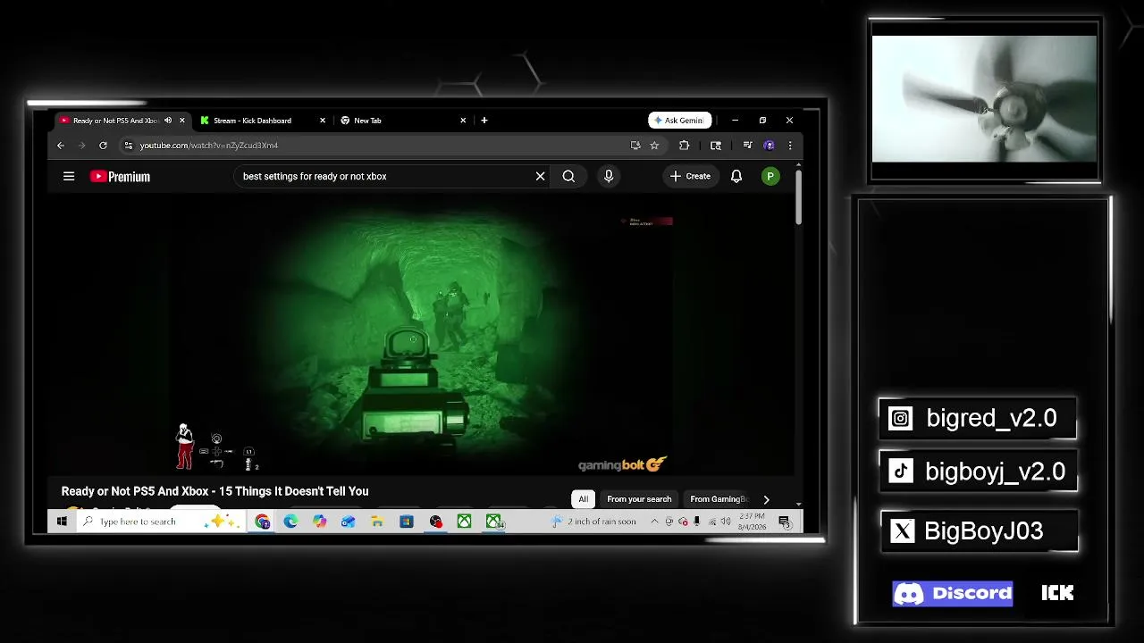Click the Ready or Not video player
The width and height of the screenshot is (1144, 643).
click(421, 334)
